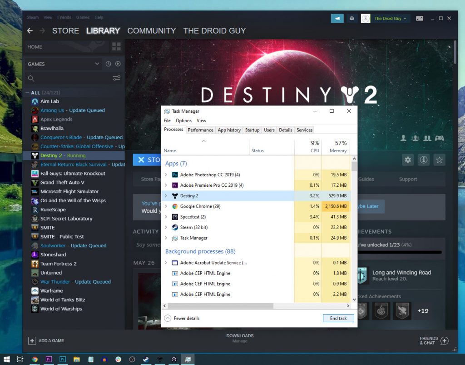465x365 pixels.
Task: Open Steam announcements megaphone icon
Action: pyautogui.click(x=337, y=18)
